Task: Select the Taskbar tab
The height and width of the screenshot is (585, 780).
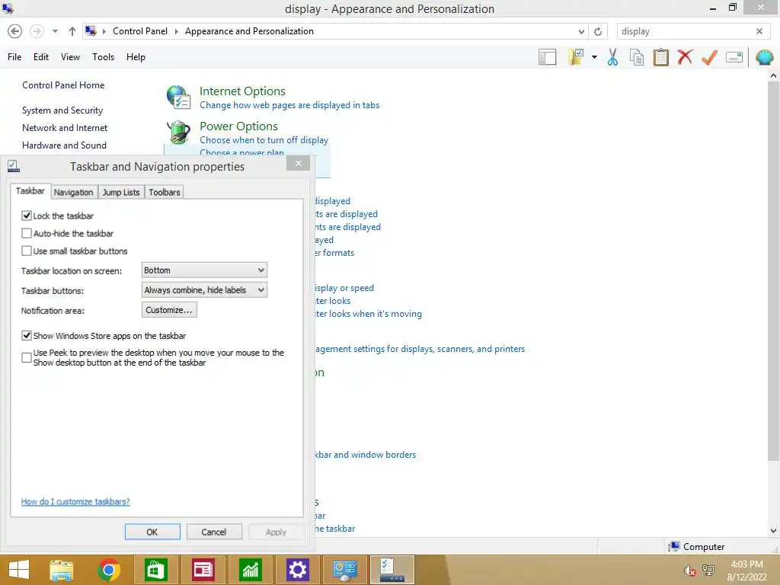Action: [x=30, y=191]
